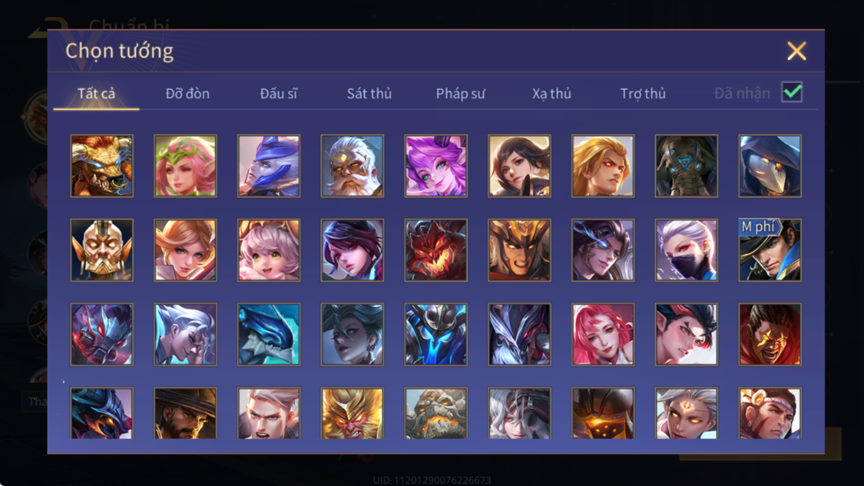864x486 pixels.
Task: Switch to the Đỡ đòn tab
Action: click(x=188, y=94)
